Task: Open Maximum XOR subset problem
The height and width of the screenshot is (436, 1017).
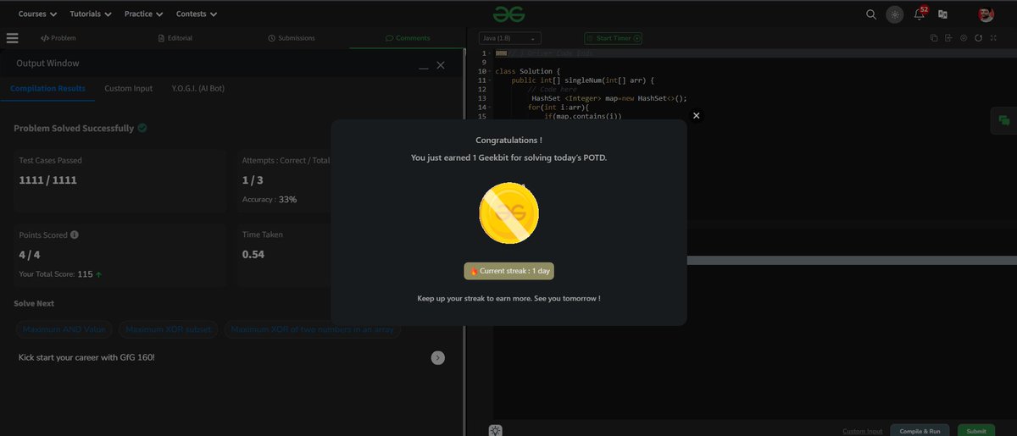Action: pyautogui.click(x=169, y=329)
